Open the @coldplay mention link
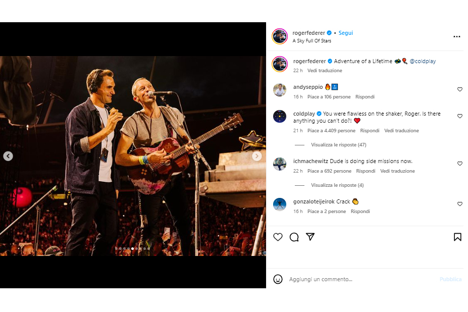 423,61
